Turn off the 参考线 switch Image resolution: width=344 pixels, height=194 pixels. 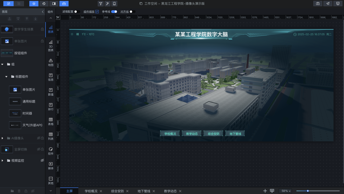coord(114,12)
